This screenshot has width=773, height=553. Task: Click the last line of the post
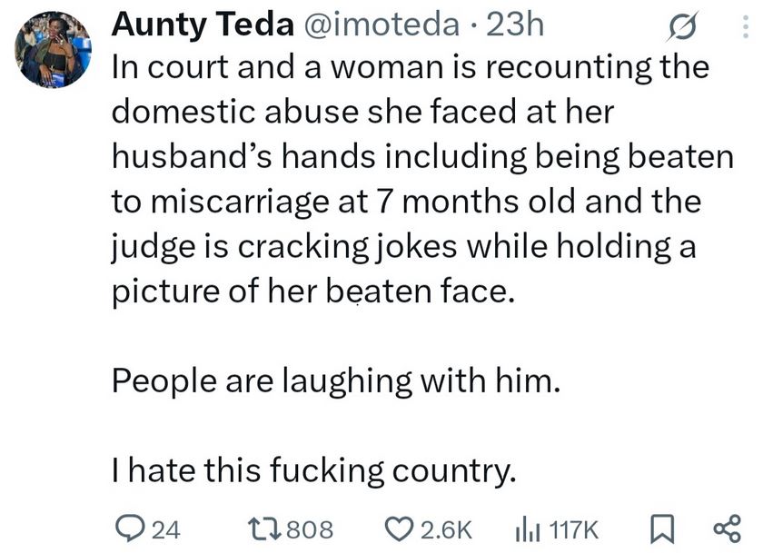point(314,469)
